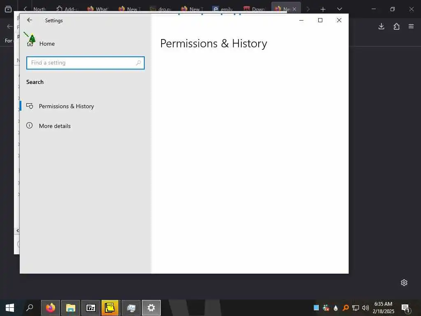Switch to Firefox on the taskbar
421x316 pixels.
[50, 308]
